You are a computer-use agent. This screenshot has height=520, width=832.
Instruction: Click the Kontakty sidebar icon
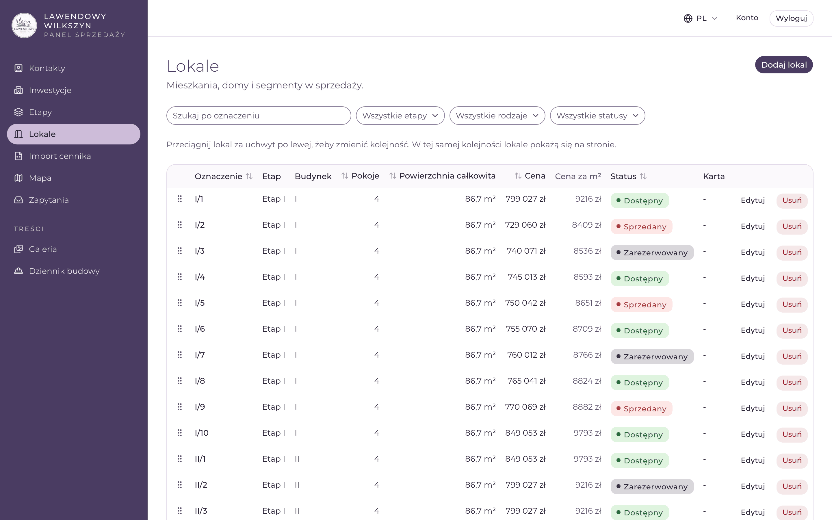click(x=18, y=68)
